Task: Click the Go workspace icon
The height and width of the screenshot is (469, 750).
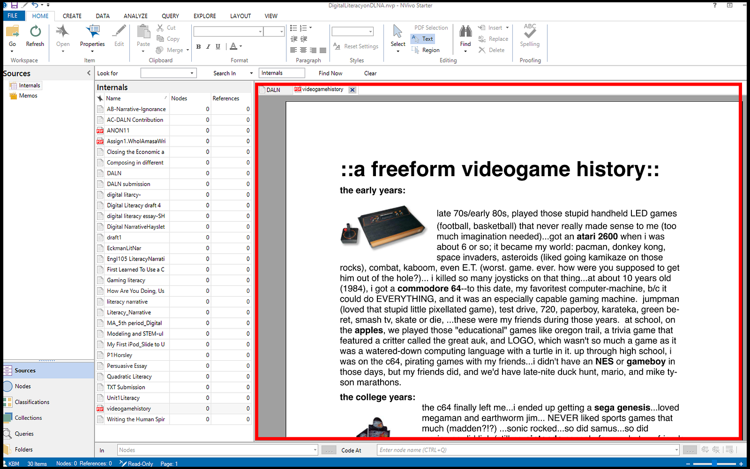Action: pyautogui.click(x=12, y=32)
